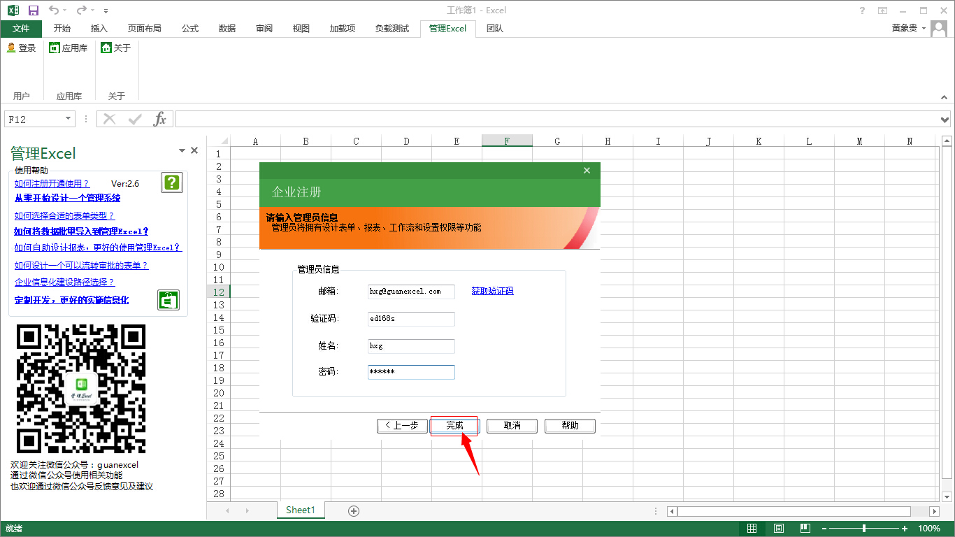The width and height of the screenshot is (955, 537).
Task: Click the Save icon in quick access toolbar
Action: (33, 10)
